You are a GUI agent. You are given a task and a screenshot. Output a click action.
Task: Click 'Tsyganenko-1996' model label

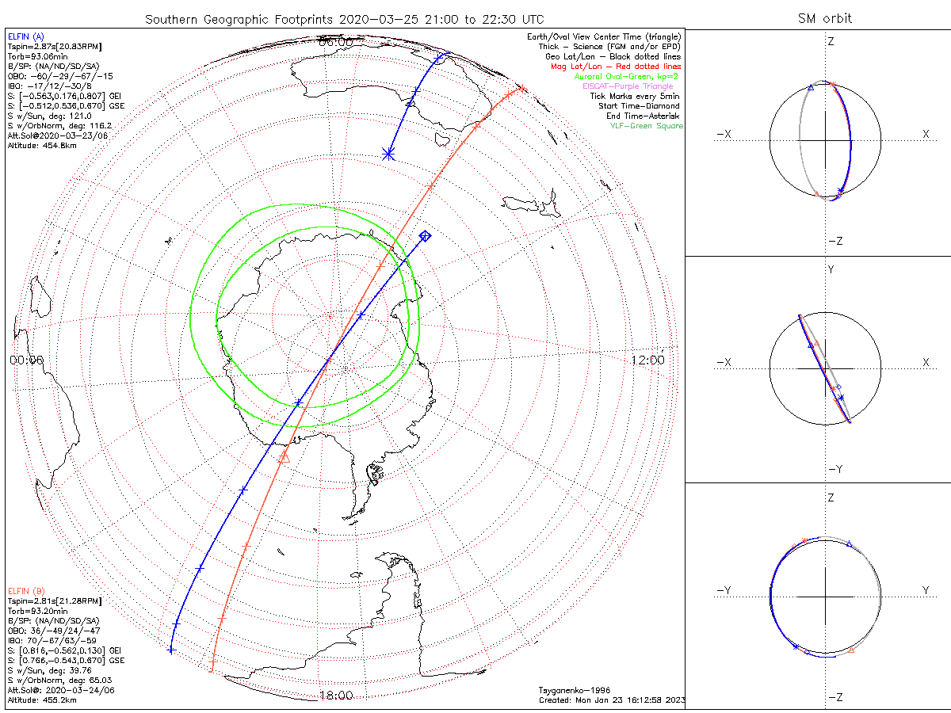point(575,690)
